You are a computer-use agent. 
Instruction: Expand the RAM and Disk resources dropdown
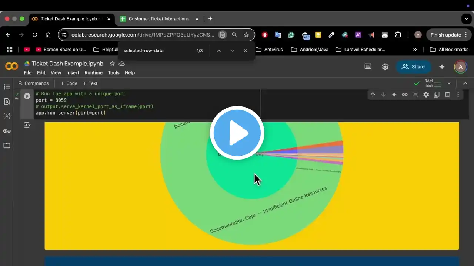pos(449,83)
